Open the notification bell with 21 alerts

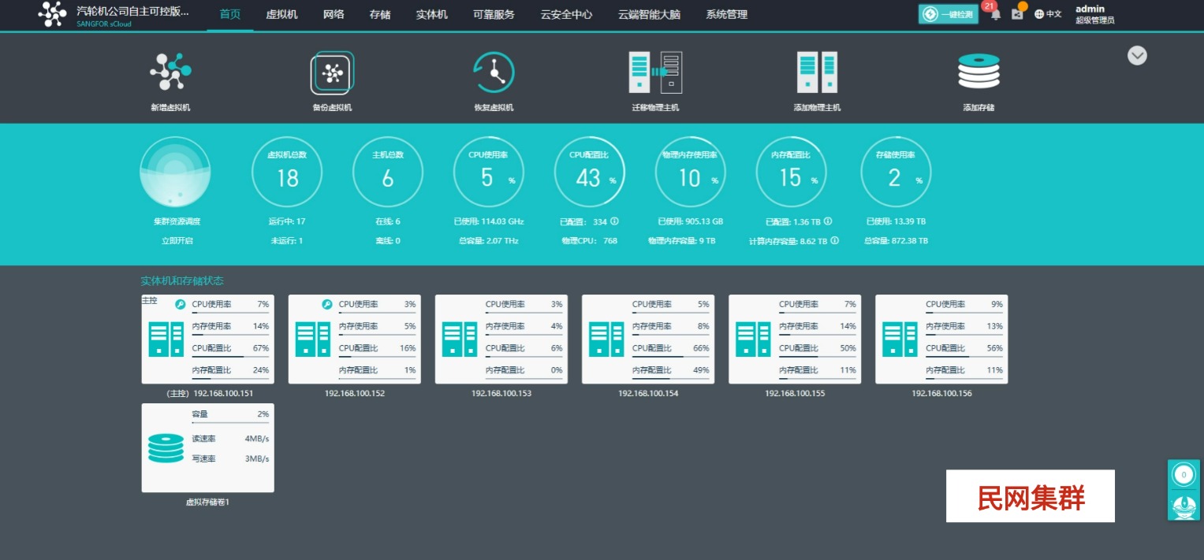996,14
